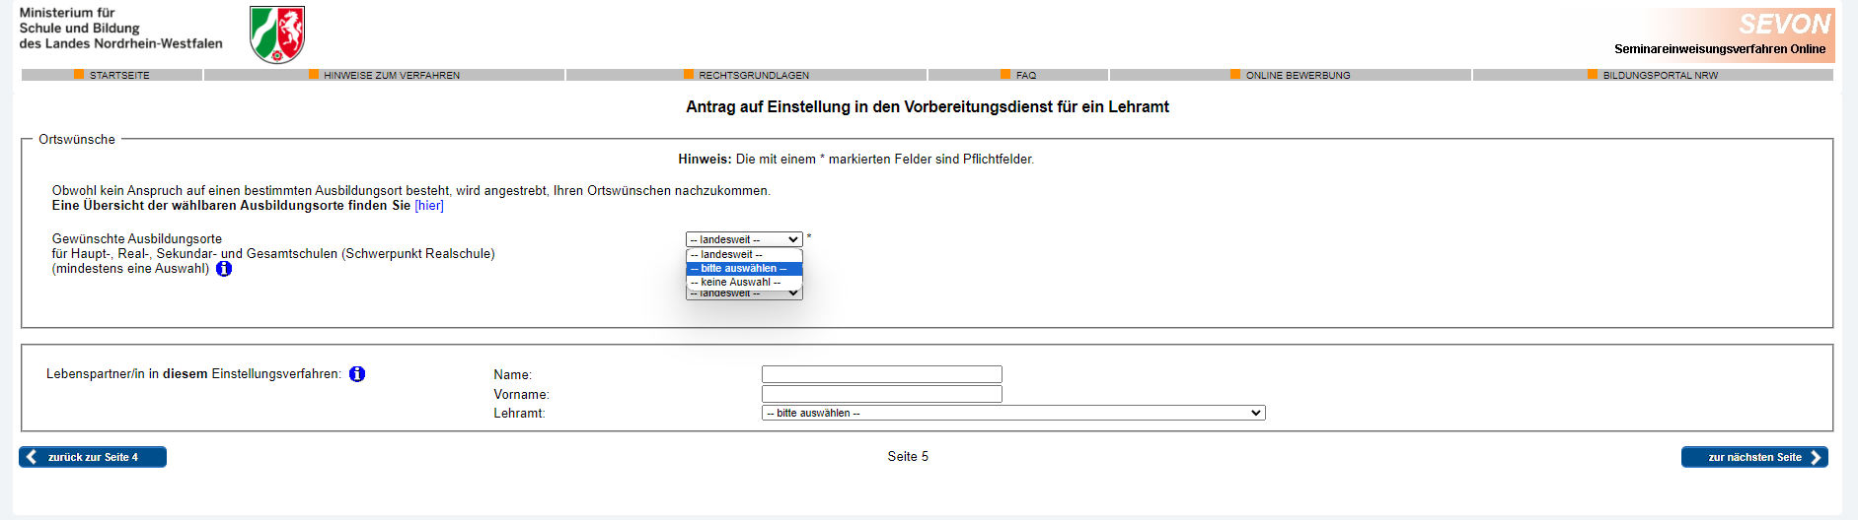Pick '-- keine Auswahl --' from the list
The width and height of the screenshot is (1858, 520).
point(744,283)
